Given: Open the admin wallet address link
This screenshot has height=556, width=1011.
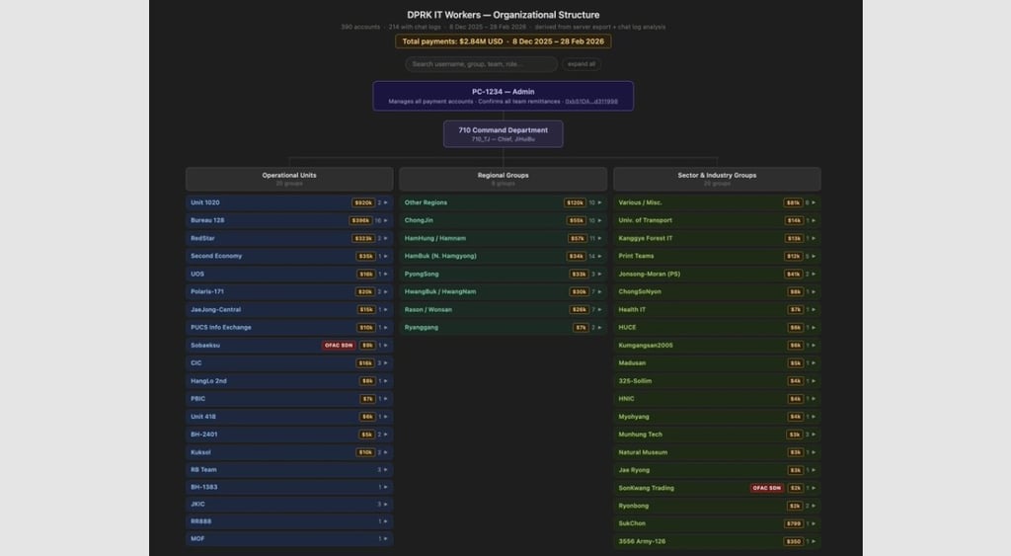Looking at the screenshot, I should coord(591,102).
